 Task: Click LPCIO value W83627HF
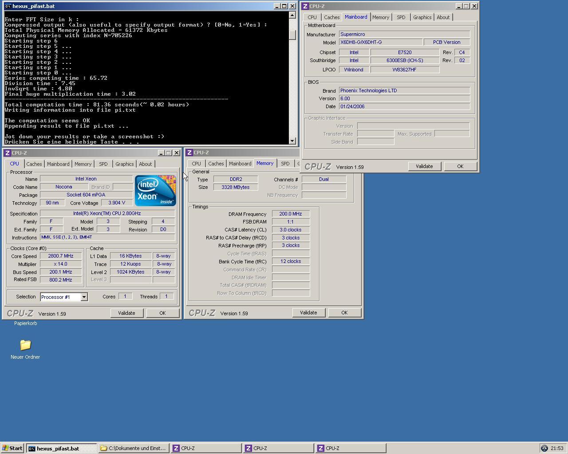[405, 70]
